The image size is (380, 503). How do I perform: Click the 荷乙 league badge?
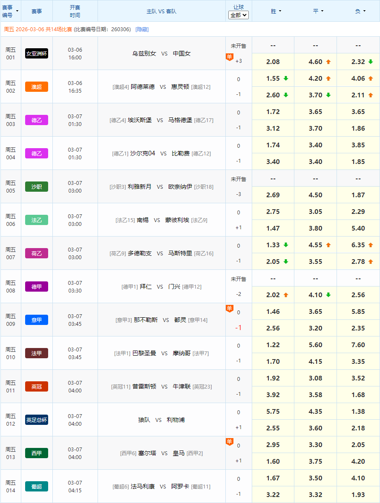click(36, 253)
